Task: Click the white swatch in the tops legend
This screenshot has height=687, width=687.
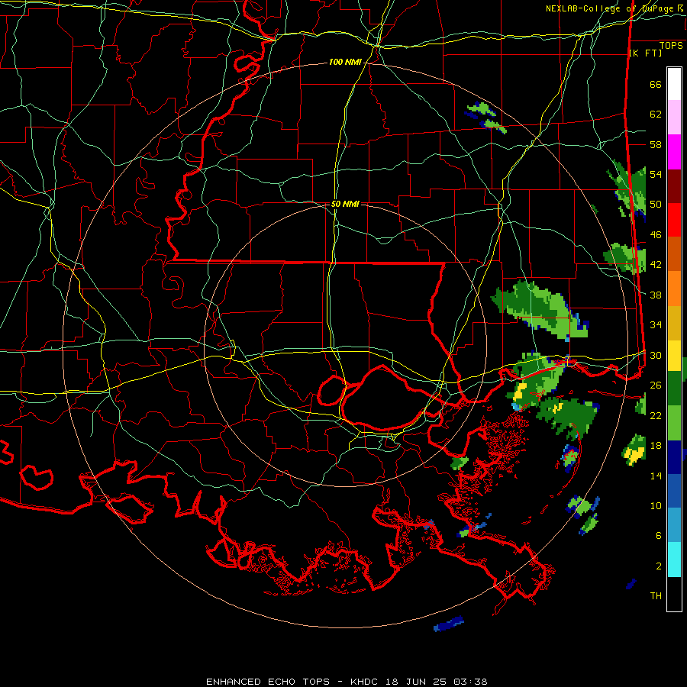Action: pyautogui.click(x=674, y=84)
